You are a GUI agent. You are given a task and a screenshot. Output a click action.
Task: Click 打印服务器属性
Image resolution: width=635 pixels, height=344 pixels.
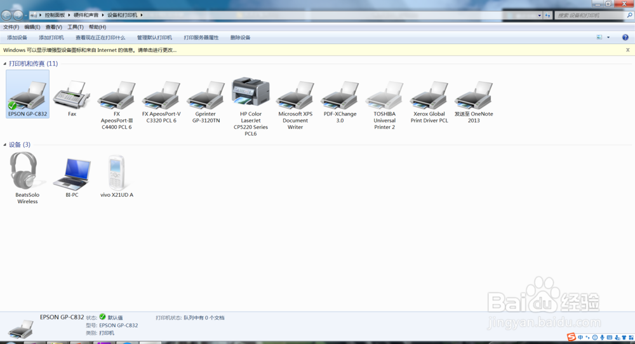[x=201, y=37]
